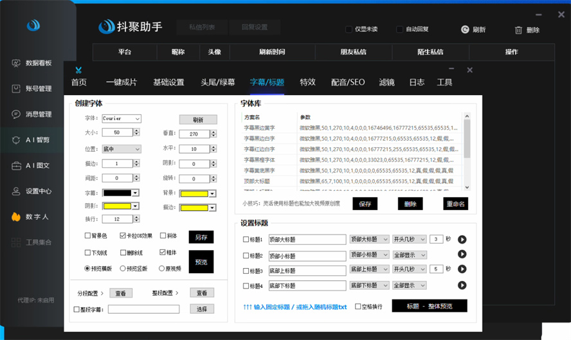The image size is (571, 340).
Task: Enable the 标题1 checkbox
Action: coord(246,239)
